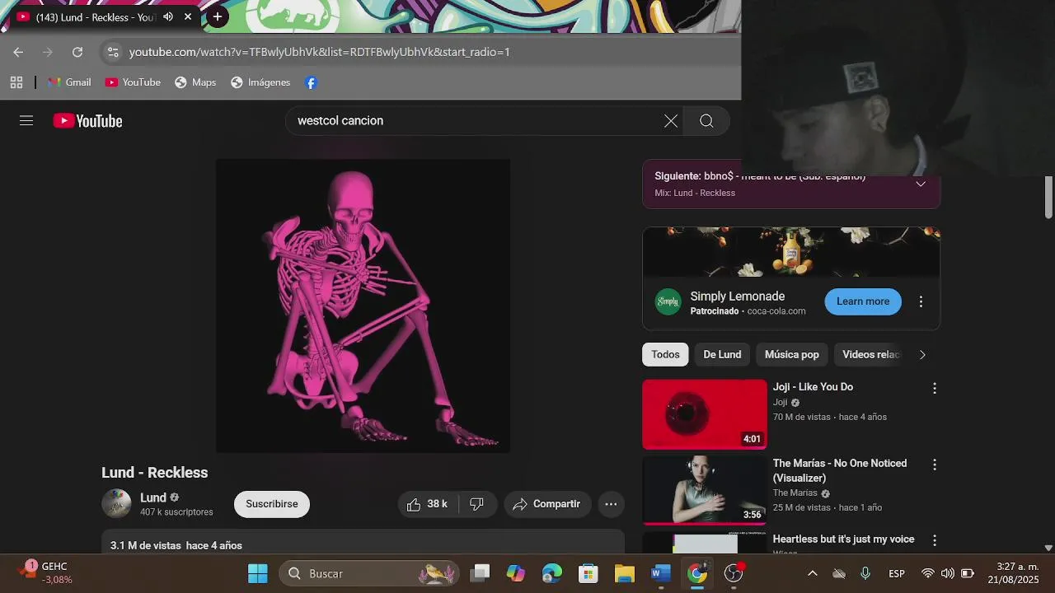1055x593 pixels.
Task: Dislike the video with thumbs down
Action: pos(477,504)
